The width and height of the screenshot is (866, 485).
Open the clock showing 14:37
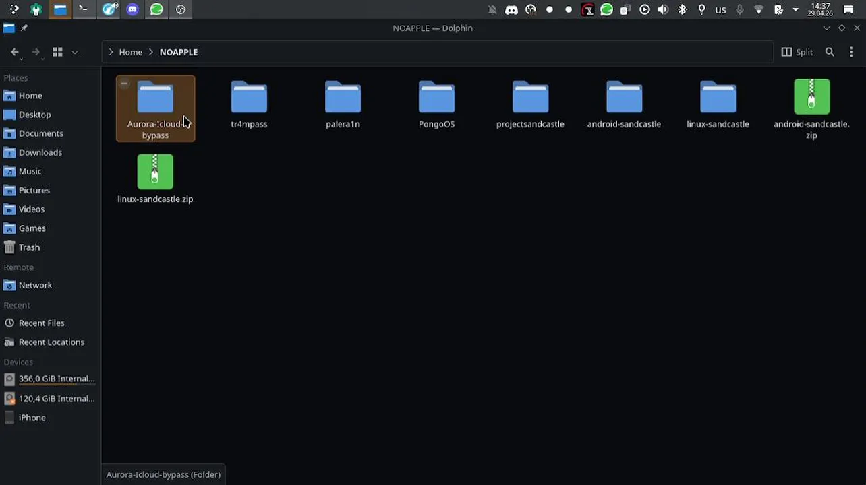click(820, 9)
